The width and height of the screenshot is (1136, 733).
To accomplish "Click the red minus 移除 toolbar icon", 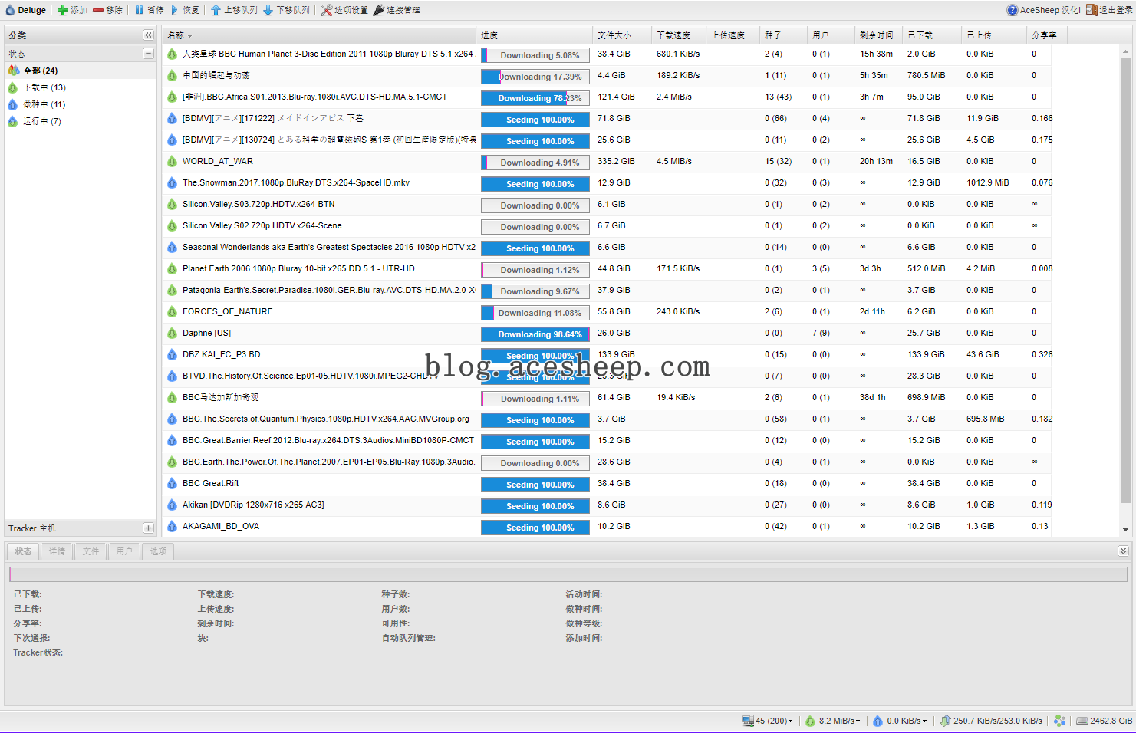I will tap(98, 10).
